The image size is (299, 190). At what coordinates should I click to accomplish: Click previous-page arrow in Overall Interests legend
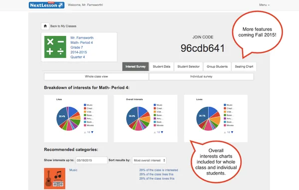155,132
